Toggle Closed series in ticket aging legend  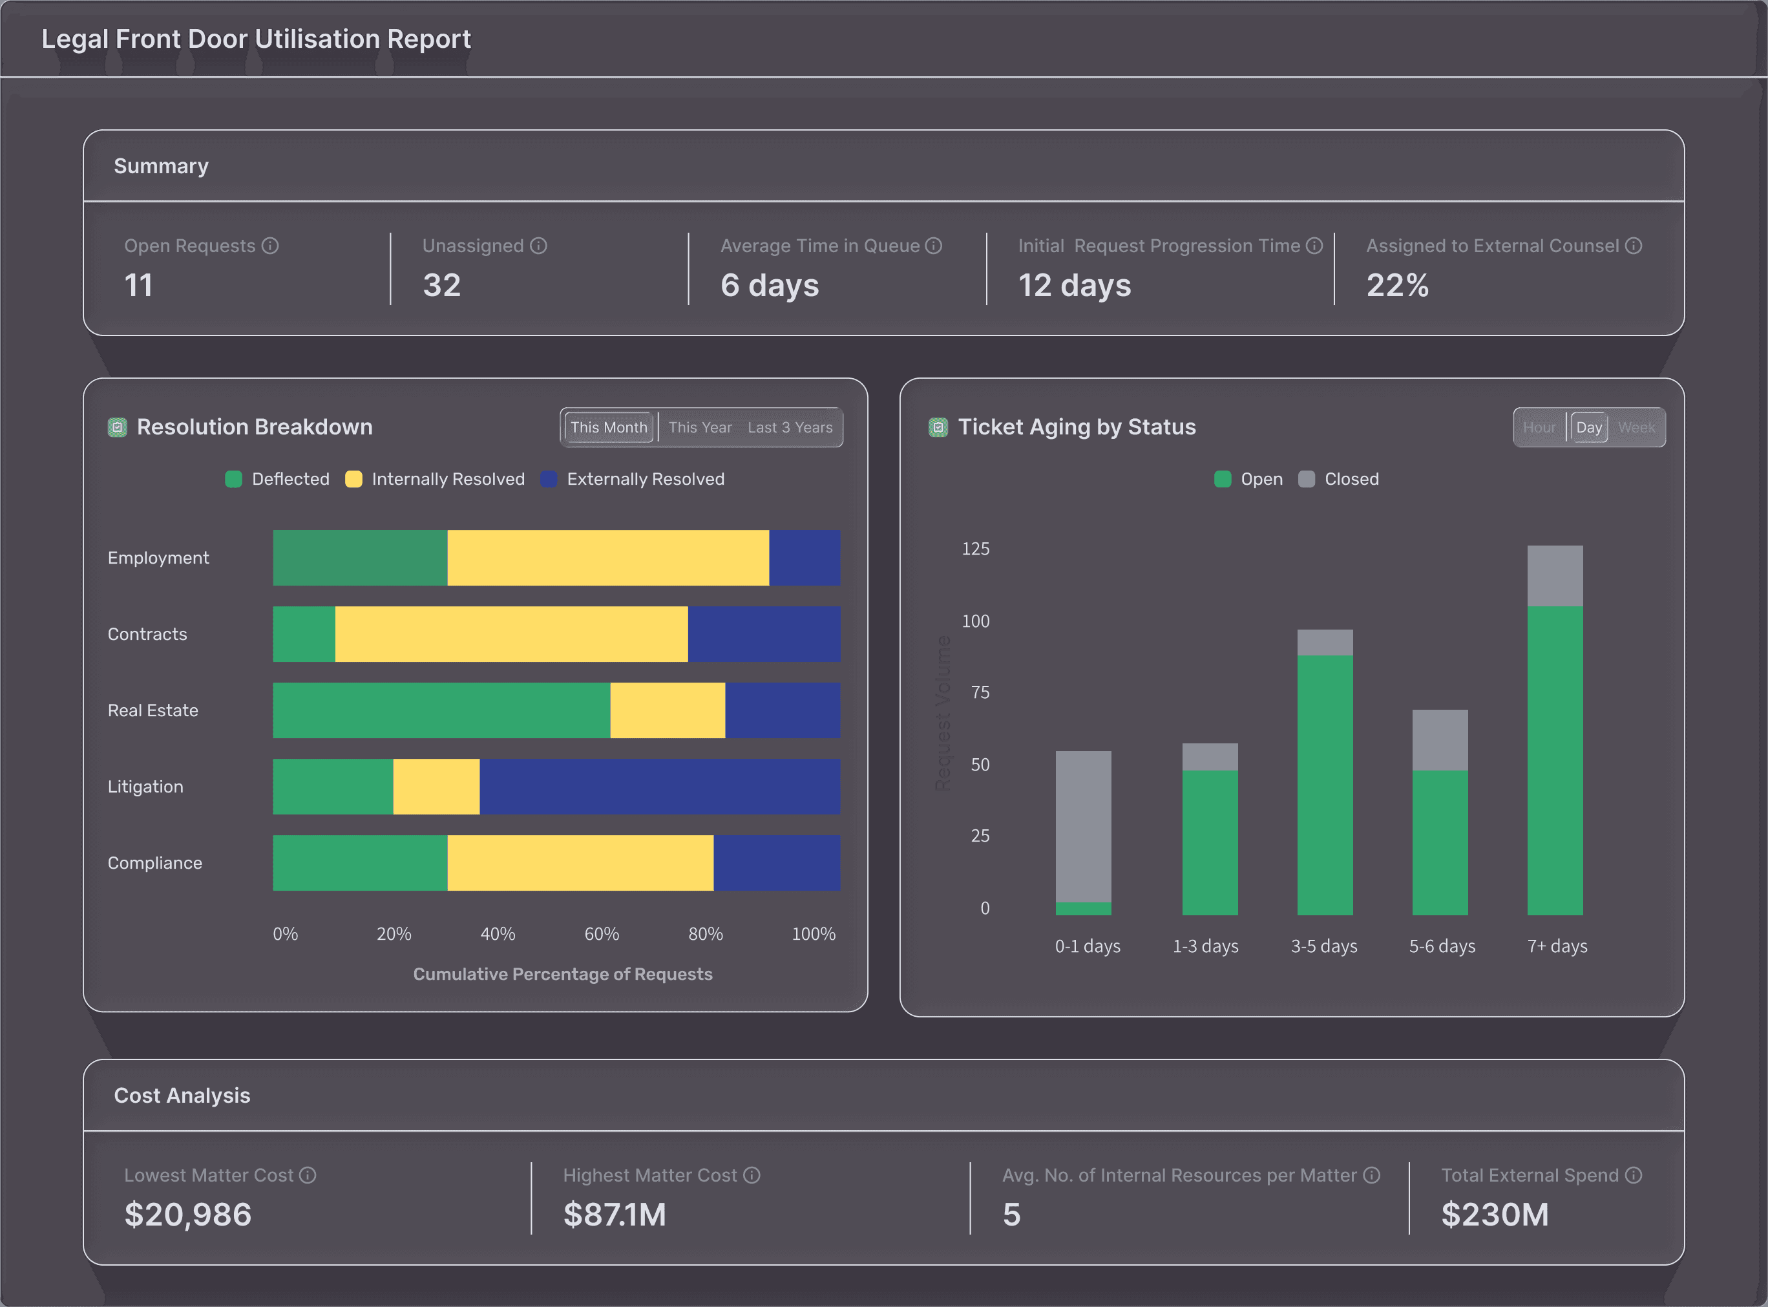(x=1339, y=480)
